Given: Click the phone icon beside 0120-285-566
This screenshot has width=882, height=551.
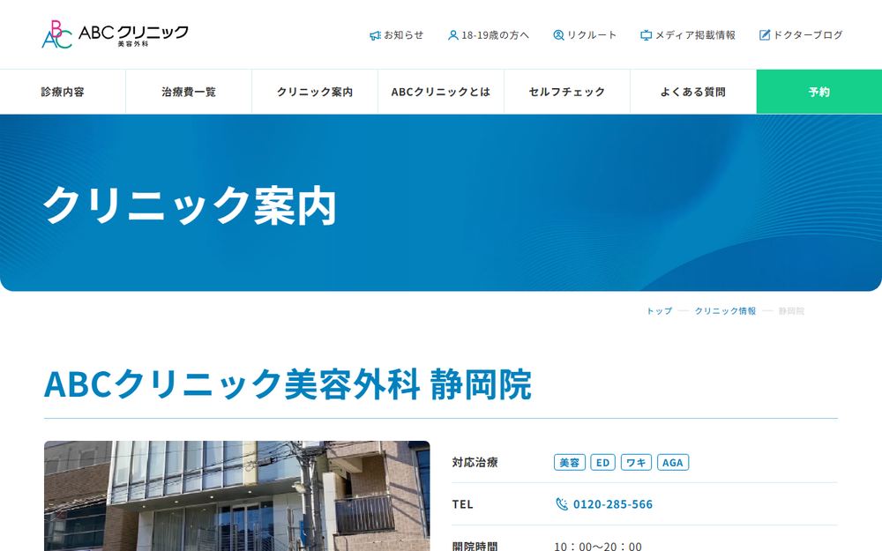Looking at the screenshot, I should 561,503.
